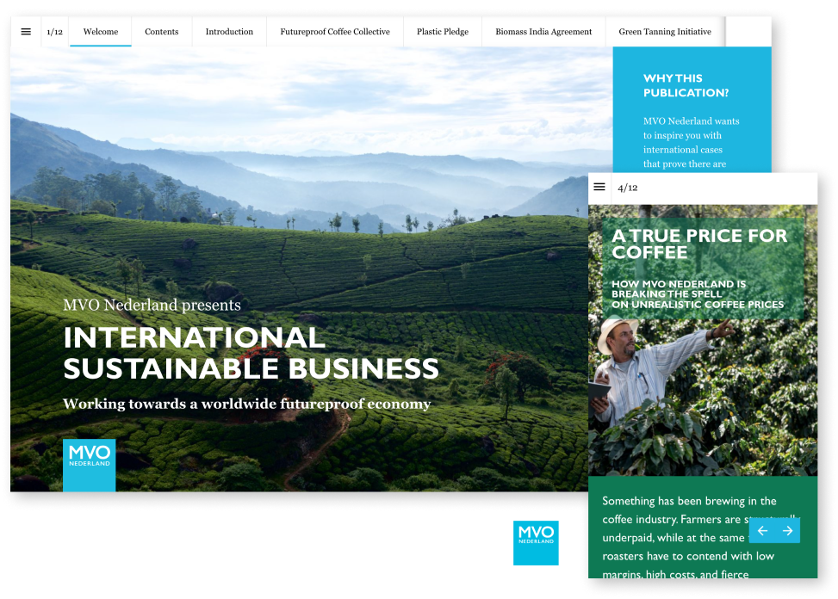Open the hamburger menu in the desktop navigation bar
838x599 pixels.
(26, 32)
